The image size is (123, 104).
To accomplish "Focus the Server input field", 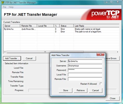I will coord(85,61).
